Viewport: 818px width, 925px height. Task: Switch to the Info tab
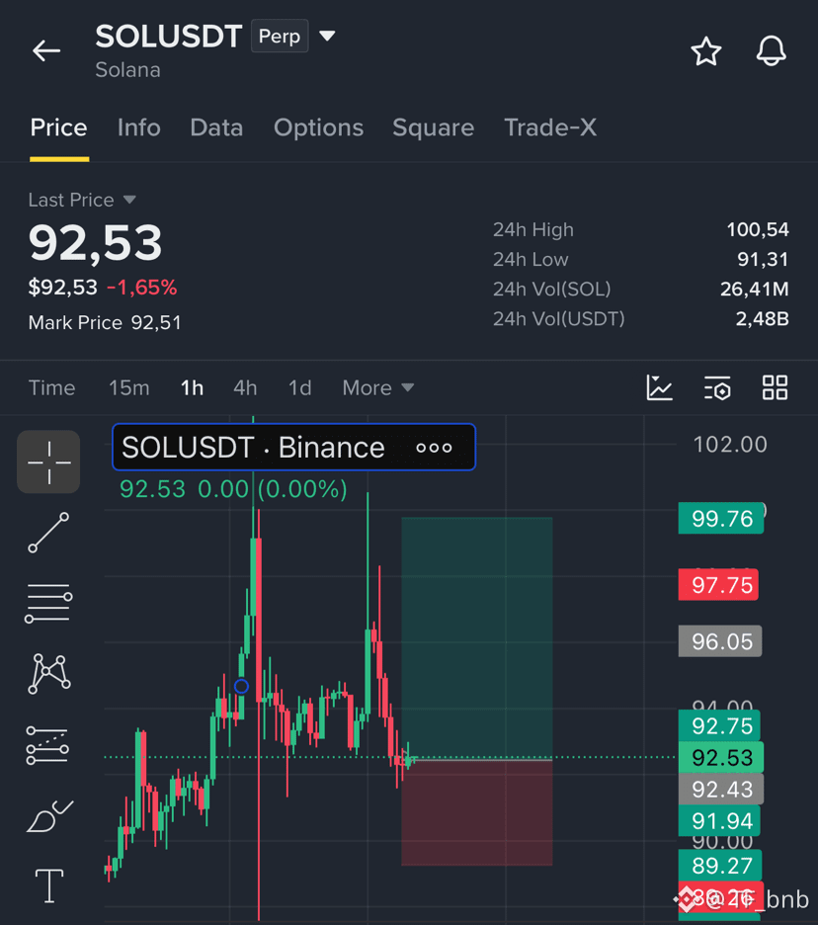pos(138,127)
